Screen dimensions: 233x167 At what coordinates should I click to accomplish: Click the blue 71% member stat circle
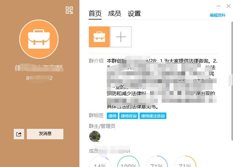(157, 162)
